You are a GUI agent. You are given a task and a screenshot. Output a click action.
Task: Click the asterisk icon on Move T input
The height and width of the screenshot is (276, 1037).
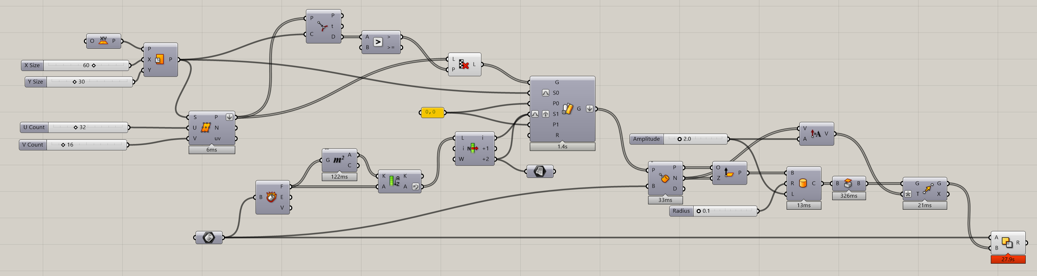coord(908,194)
